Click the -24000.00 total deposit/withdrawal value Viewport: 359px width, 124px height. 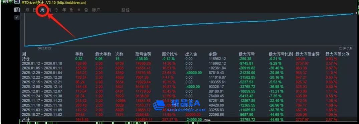point(193,120)
